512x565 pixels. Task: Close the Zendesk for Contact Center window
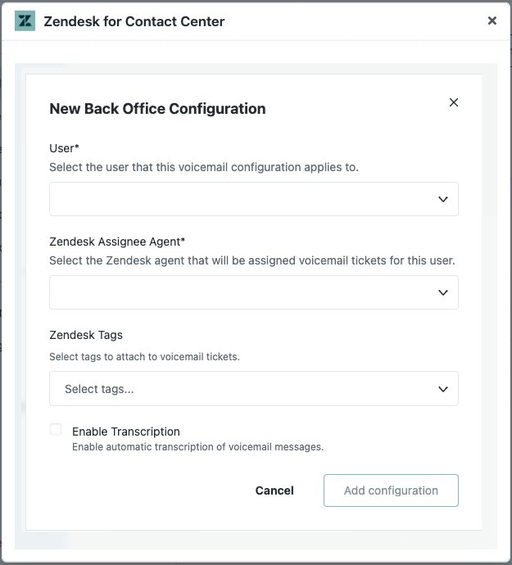click(492, 21)
